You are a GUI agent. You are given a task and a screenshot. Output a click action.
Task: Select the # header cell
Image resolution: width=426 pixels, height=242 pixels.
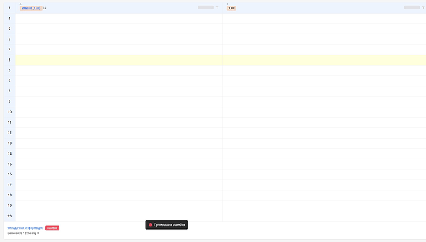(x=10, y=8)
